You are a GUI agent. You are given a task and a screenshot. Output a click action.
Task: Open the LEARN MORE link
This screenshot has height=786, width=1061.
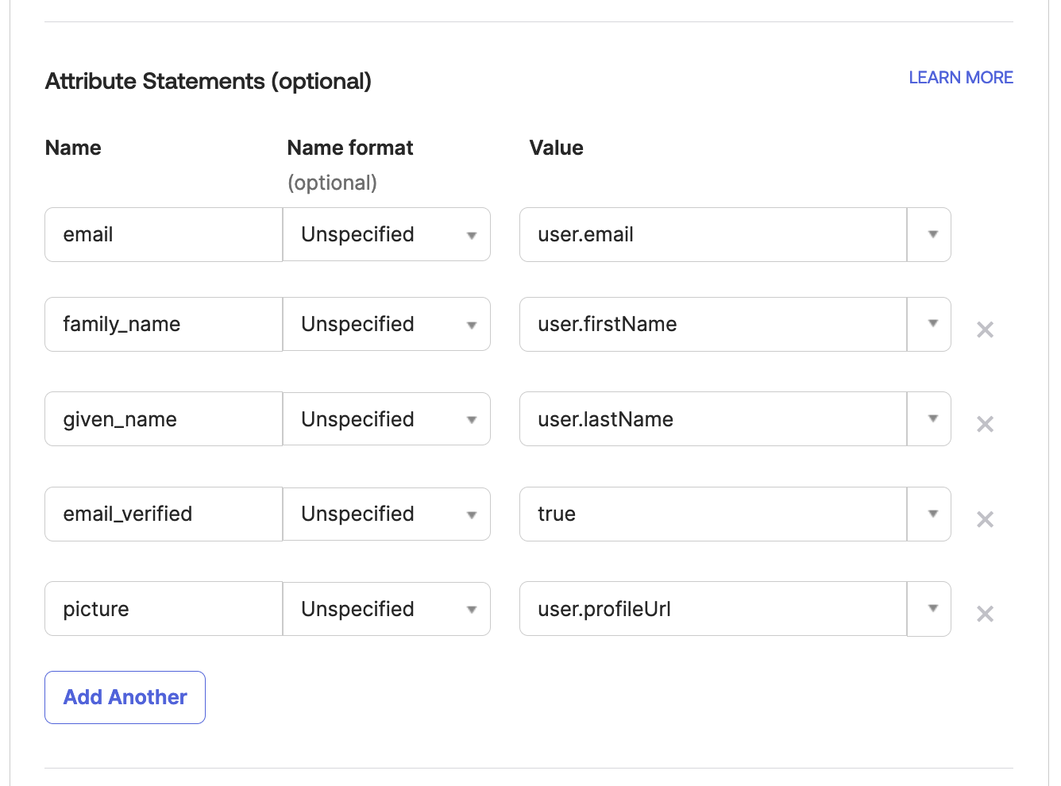(x=961, y=78)
